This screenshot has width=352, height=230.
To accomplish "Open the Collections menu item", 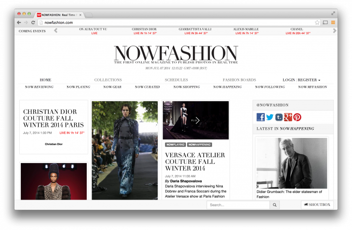I will click(x=108, y=80).
